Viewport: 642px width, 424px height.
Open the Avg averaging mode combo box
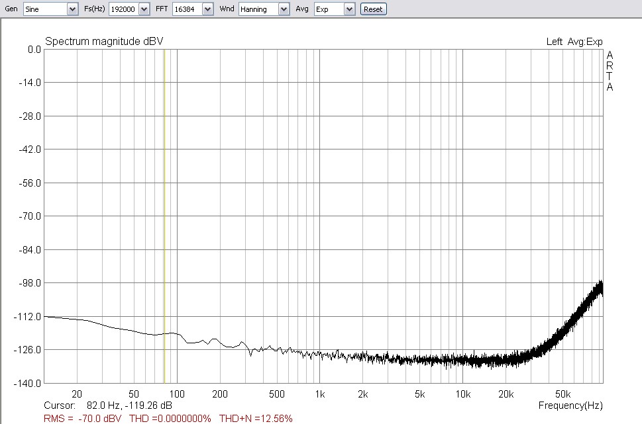coord(334,9)
